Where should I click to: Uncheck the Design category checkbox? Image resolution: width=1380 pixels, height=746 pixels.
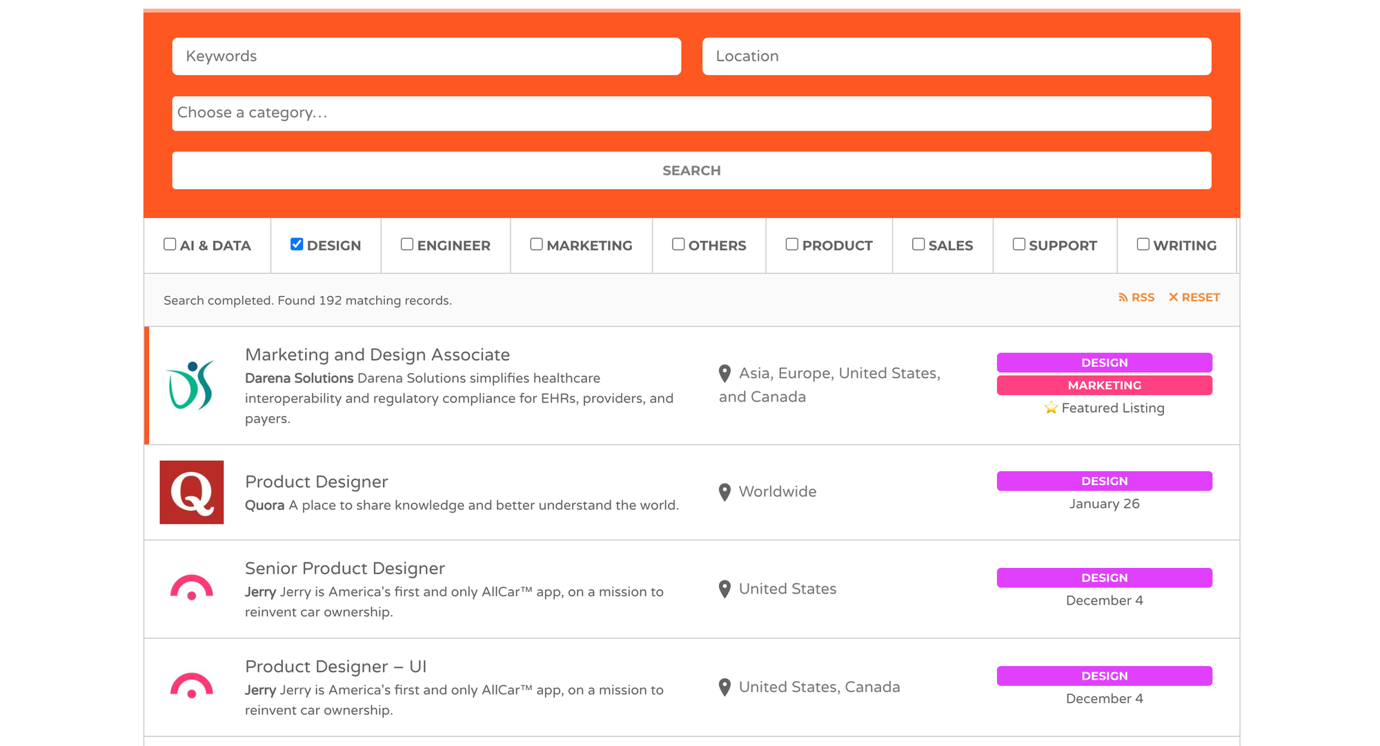tap(297, 244)
